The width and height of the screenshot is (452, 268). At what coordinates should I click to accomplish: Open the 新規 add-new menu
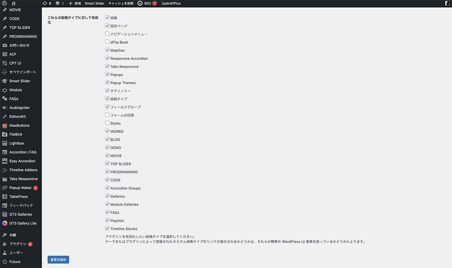click(75, 3)
